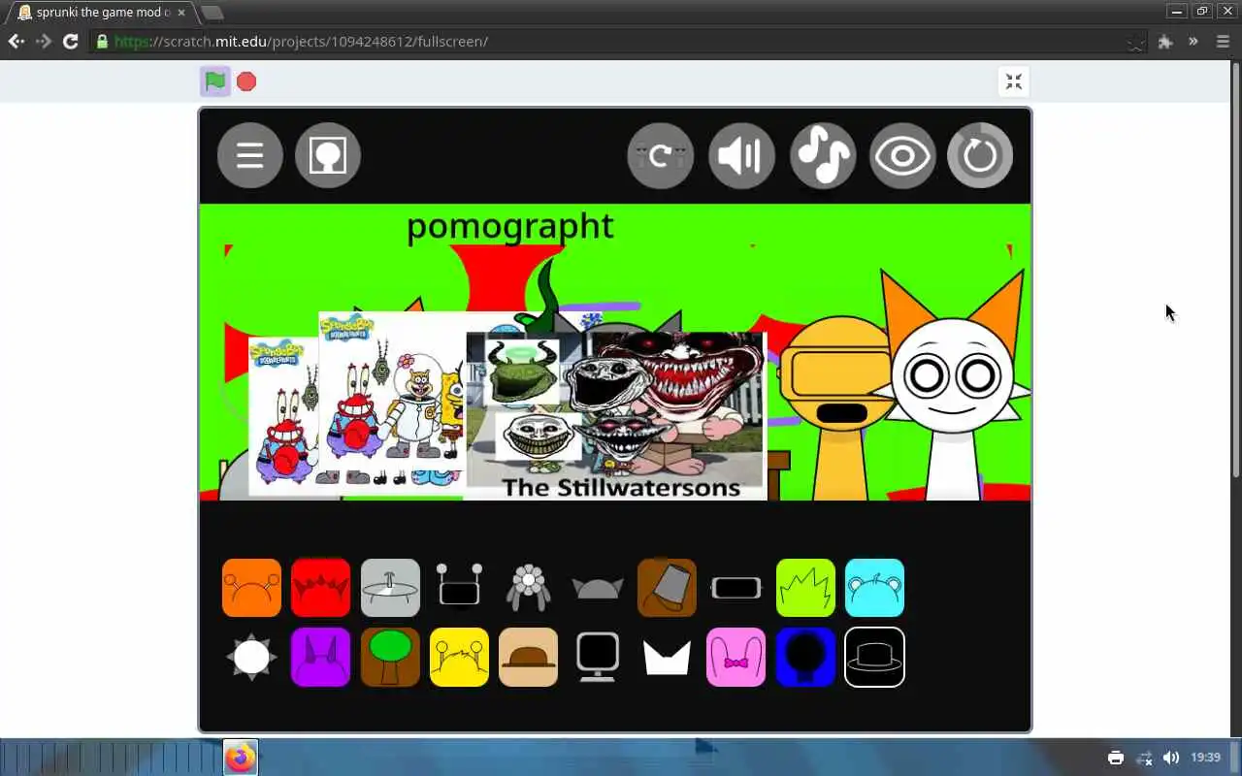Image resolution: width=1242 pixels, height=776 pixels.
Task: Select the lime green spiky-hair icon
Action: [x=805, y=588]
